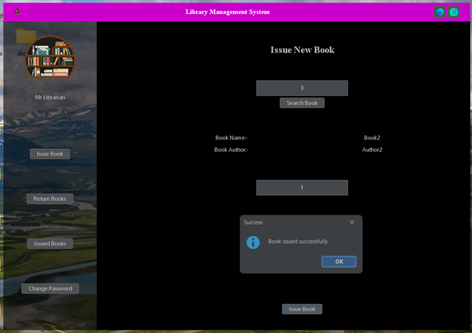Click the bookshelf logo image
472x333 pixels.
point(49,57)
